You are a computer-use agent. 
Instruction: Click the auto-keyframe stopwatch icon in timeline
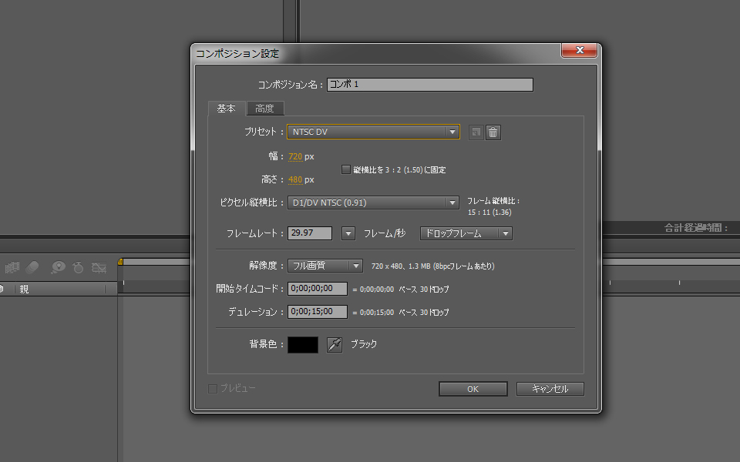[78, 268]
